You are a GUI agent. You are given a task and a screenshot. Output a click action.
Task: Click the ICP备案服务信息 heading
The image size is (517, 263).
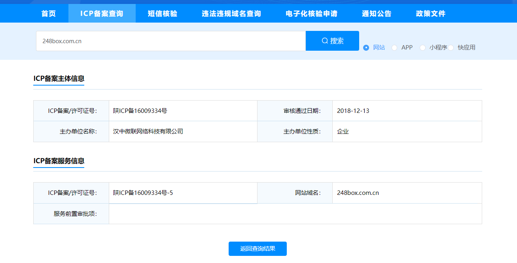click(59, 161)
